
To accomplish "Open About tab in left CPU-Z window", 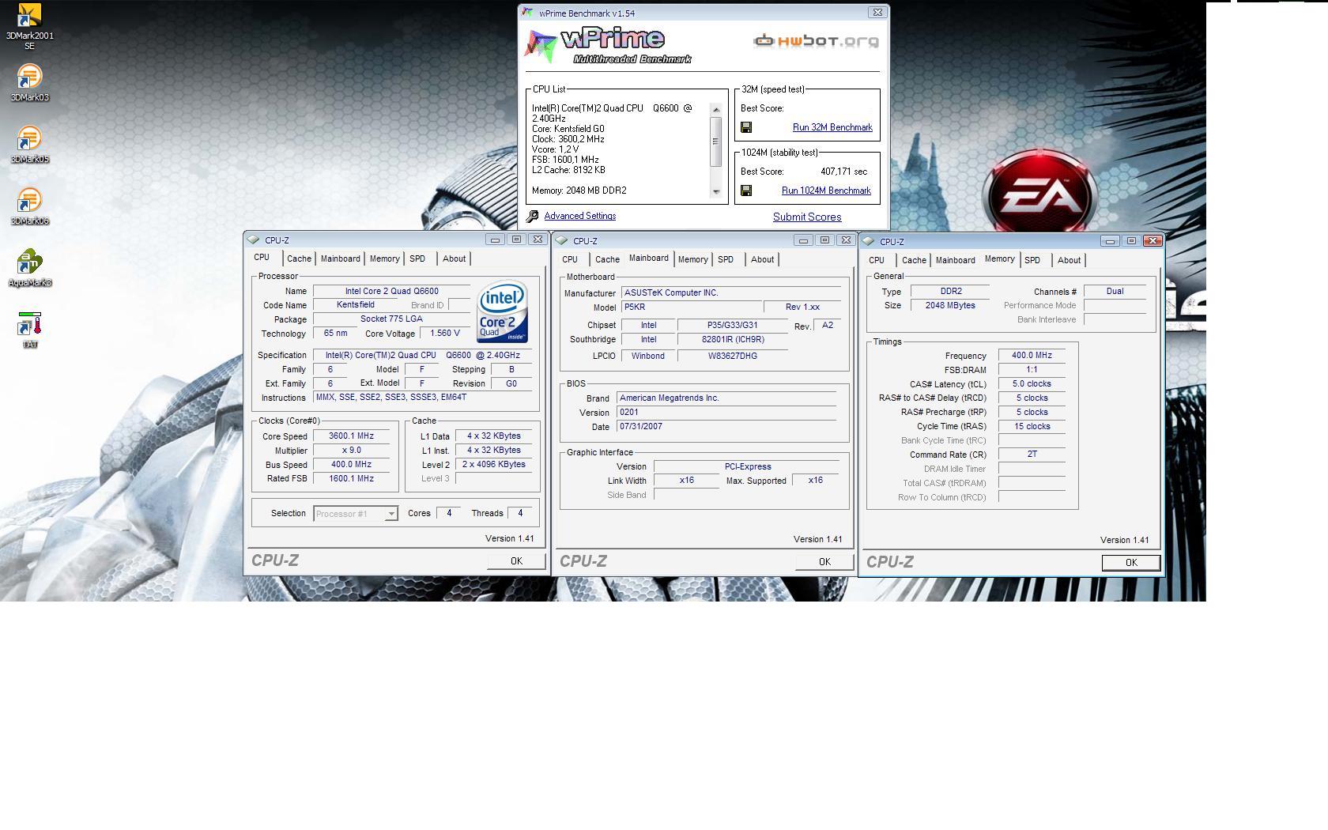I will pyautogui.click(x=454, y=258).
